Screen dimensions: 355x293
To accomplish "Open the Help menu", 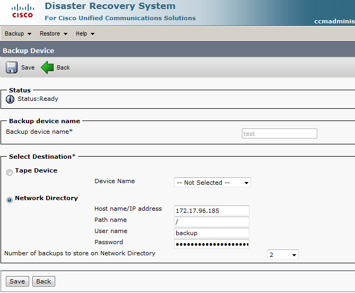I will [x=85, y=34].
